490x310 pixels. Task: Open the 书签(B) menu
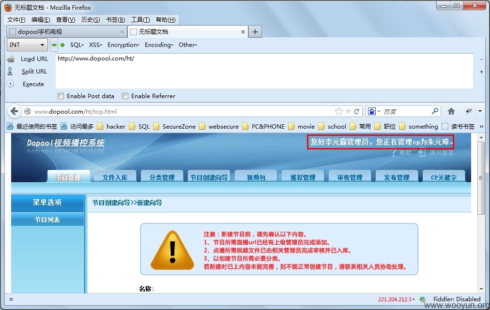(x=115, y=20)
